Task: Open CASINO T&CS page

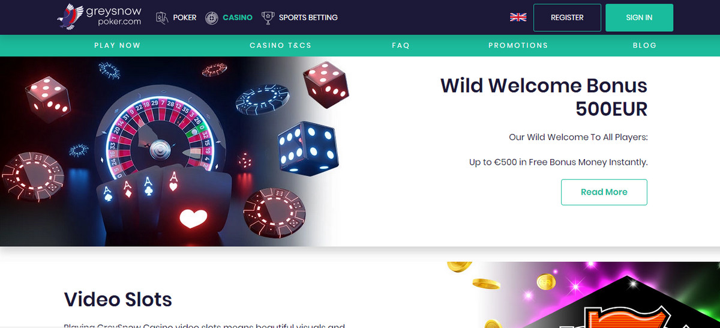Action: (x=280, y=46)
